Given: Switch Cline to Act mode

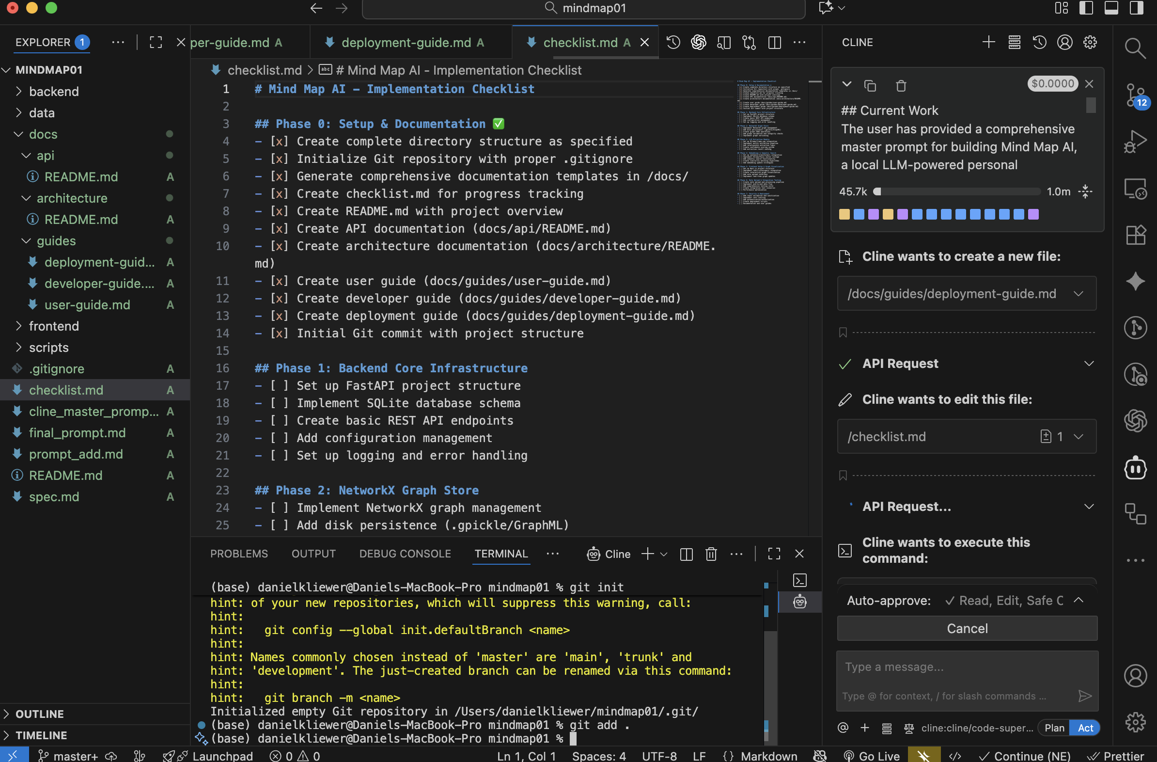Looking at the screenshot, I should point(1085,728).
